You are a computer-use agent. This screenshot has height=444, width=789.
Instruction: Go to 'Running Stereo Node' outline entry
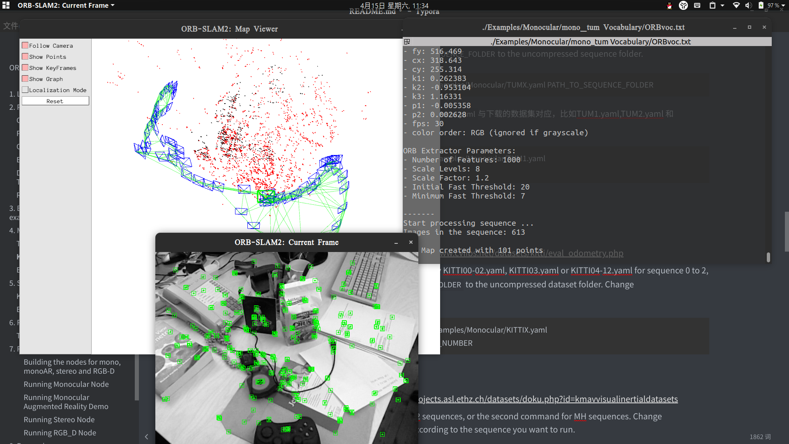59,420
